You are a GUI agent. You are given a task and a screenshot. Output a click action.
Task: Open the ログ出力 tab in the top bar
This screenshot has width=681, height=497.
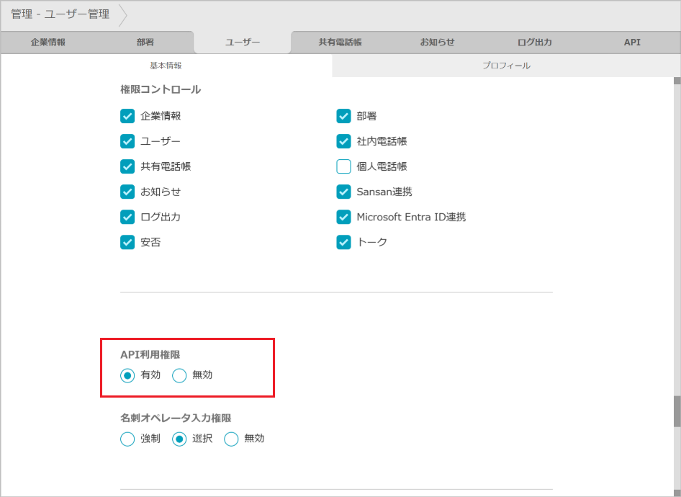(x=534, y=42)
